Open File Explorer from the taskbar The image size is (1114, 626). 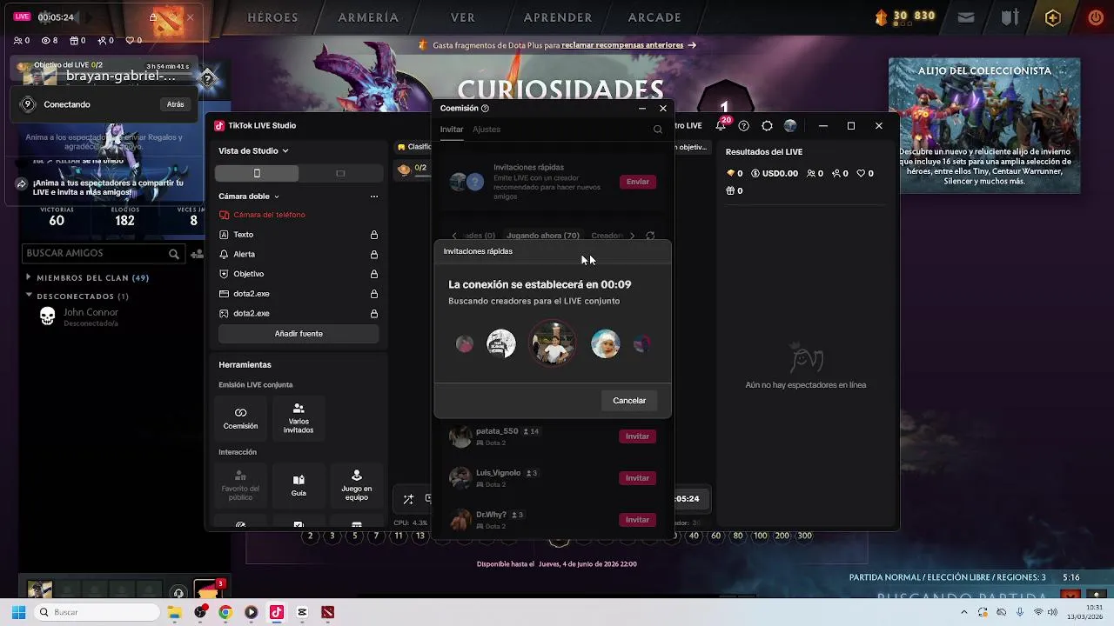pos(174,612)
